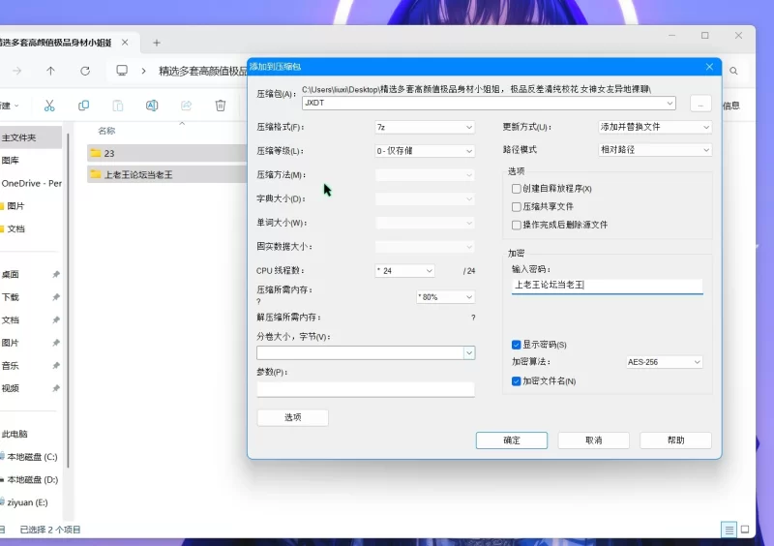
Task: Open the 压缩等级 dropdown
Action: point(425,151)
